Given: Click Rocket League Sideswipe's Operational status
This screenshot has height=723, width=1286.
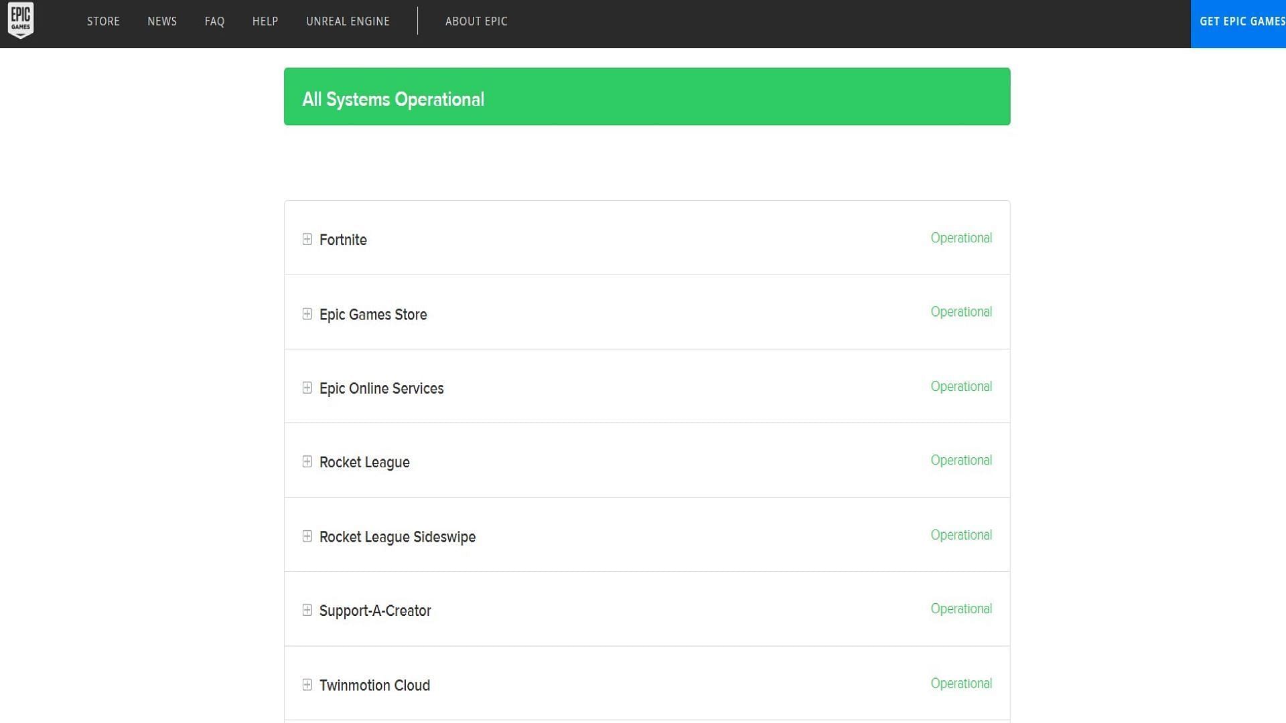Looking at the screenshot, I should pos(961,536).
